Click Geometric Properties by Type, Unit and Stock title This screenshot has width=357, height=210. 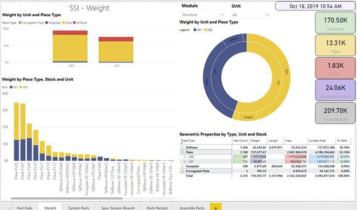coord(223,134)
